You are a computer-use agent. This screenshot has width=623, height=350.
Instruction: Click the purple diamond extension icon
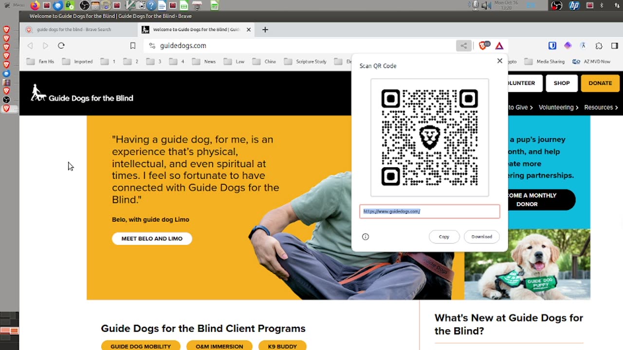568,46
